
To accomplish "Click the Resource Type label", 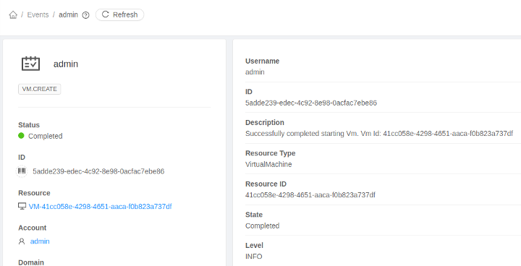I will coord(270,153).
